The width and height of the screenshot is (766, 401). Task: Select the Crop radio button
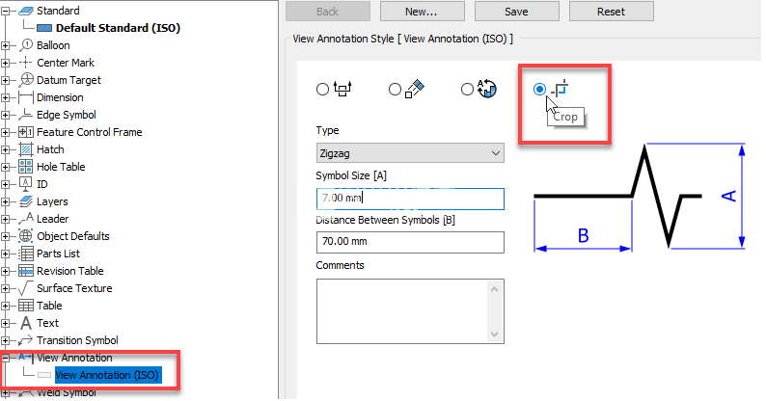[539, 90]
